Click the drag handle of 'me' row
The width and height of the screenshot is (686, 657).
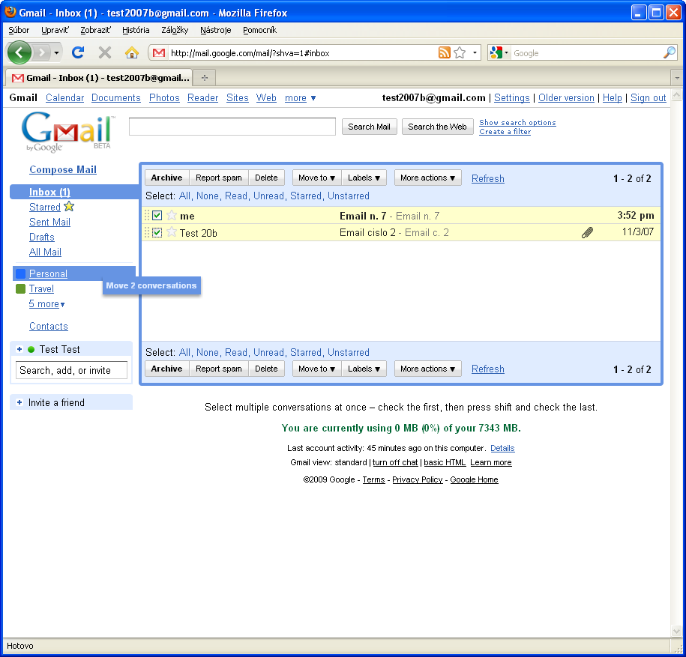click(147, 215)
